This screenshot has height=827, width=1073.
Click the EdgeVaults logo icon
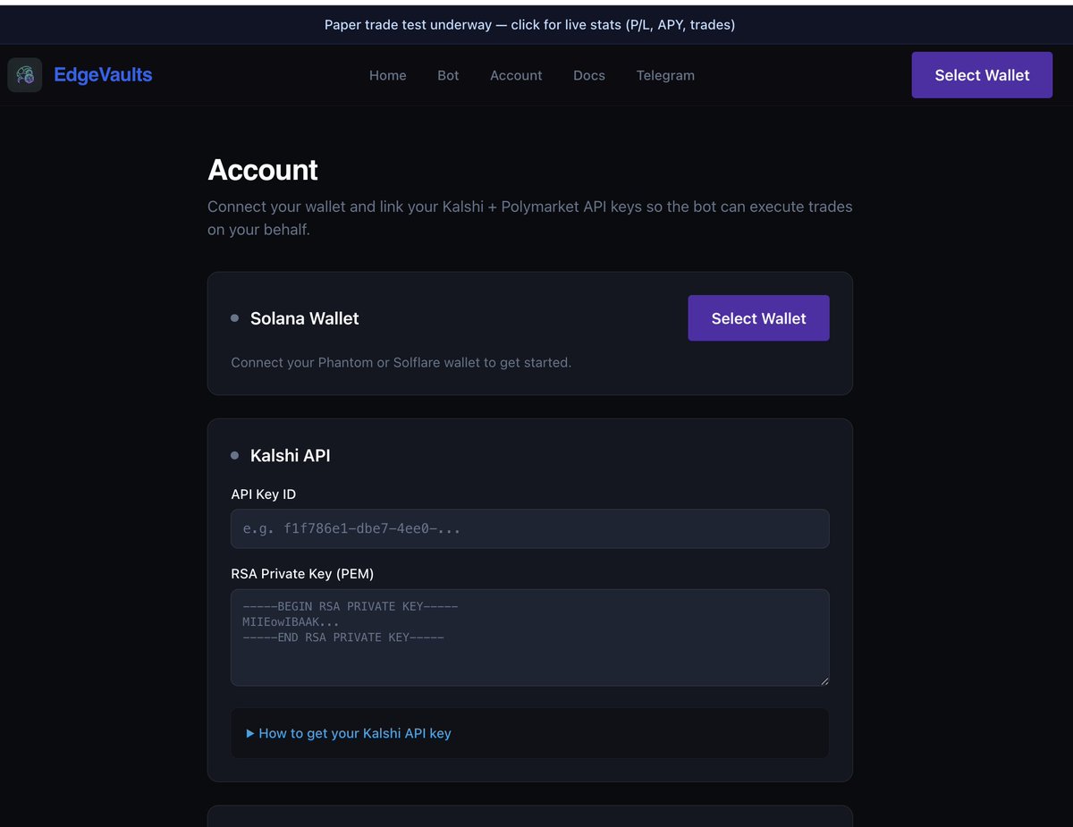point(25,75)
